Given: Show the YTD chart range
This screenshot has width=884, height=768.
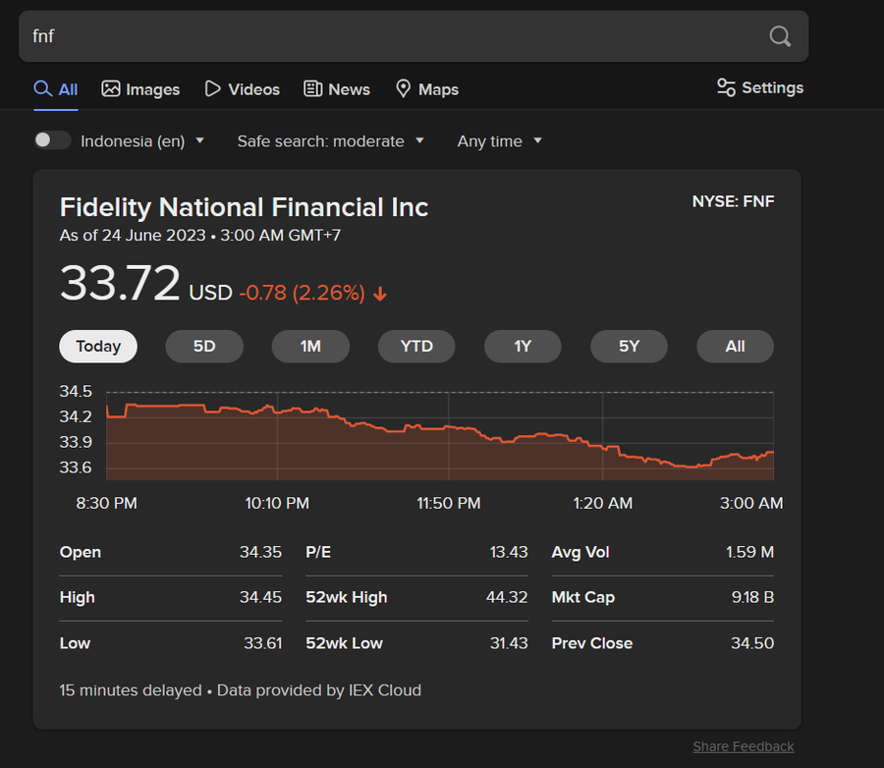Looking at the screenshot, I should [x=416, y=347].
